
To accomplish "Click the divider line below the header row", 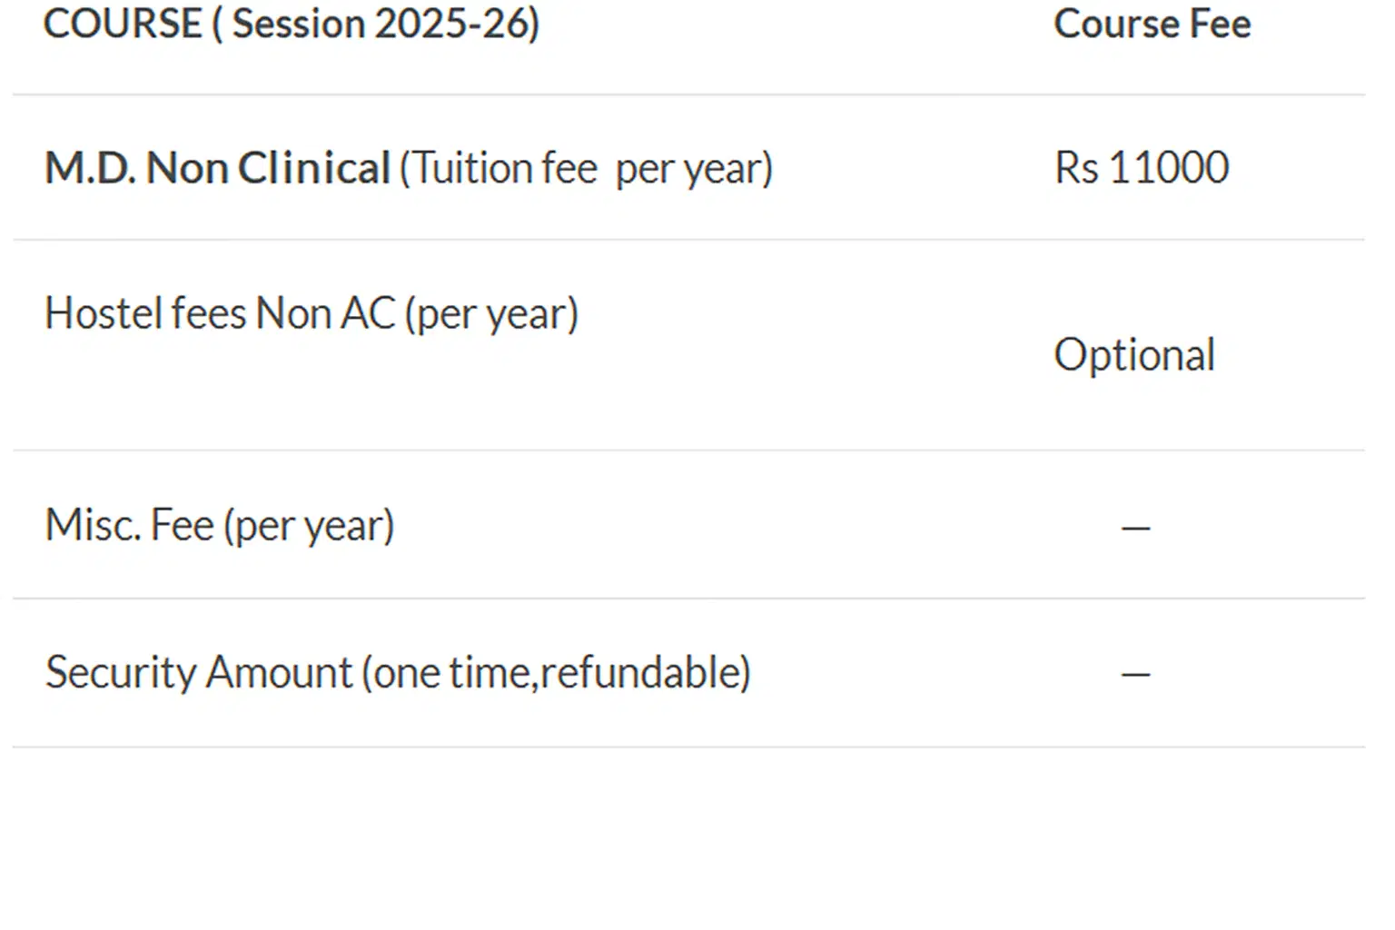I will click(688, 94).
